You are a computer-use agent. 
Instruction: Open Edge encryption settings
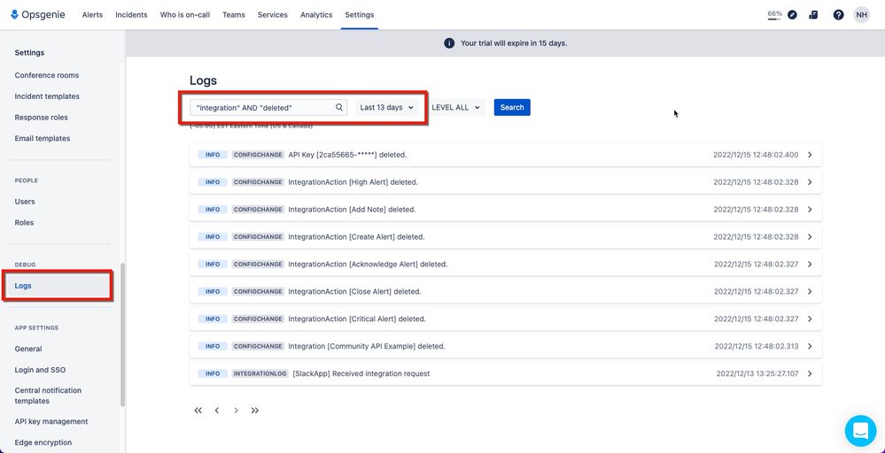point(43,442)
